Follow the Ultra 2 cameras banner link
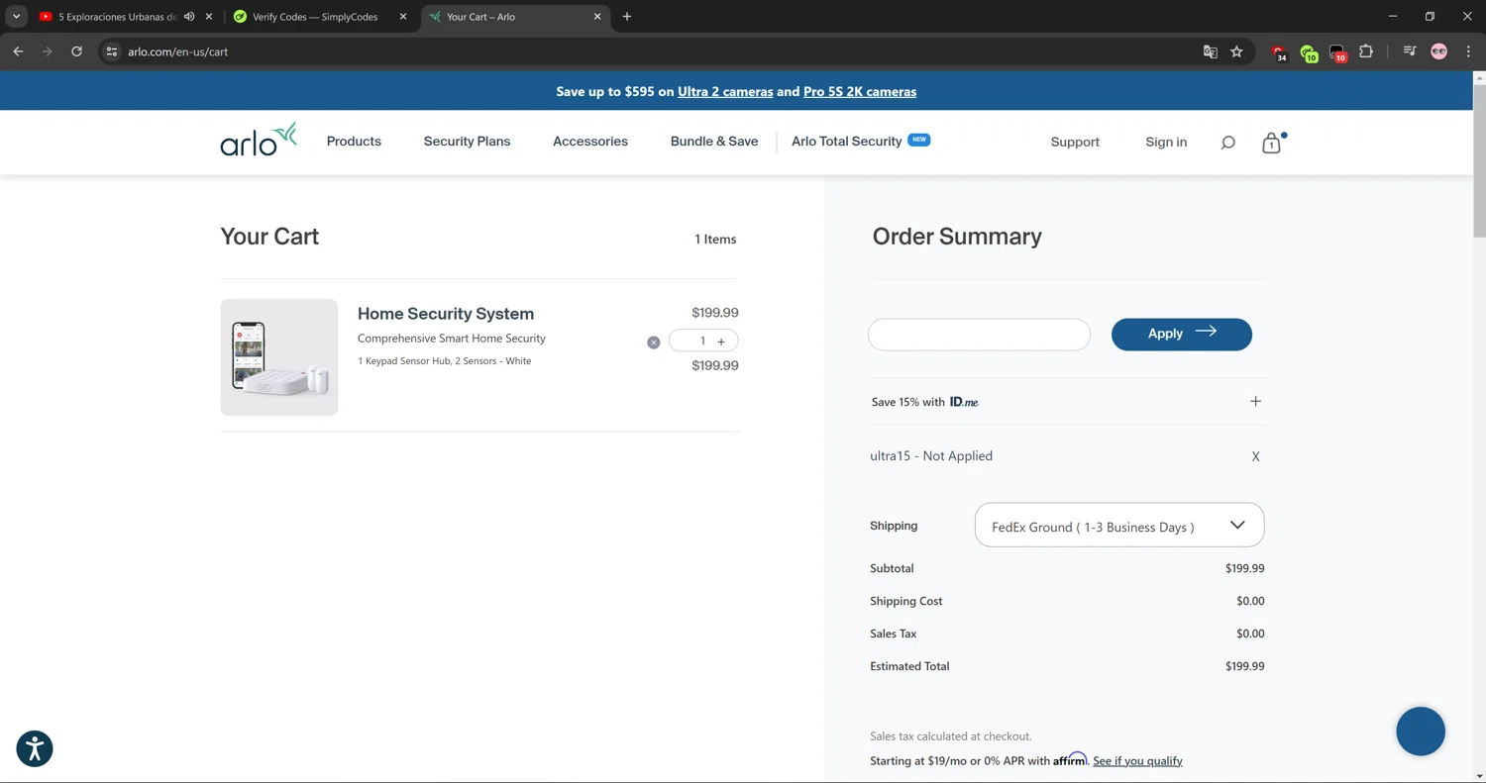Screen dimensions: 1486x783 [725, 92]
